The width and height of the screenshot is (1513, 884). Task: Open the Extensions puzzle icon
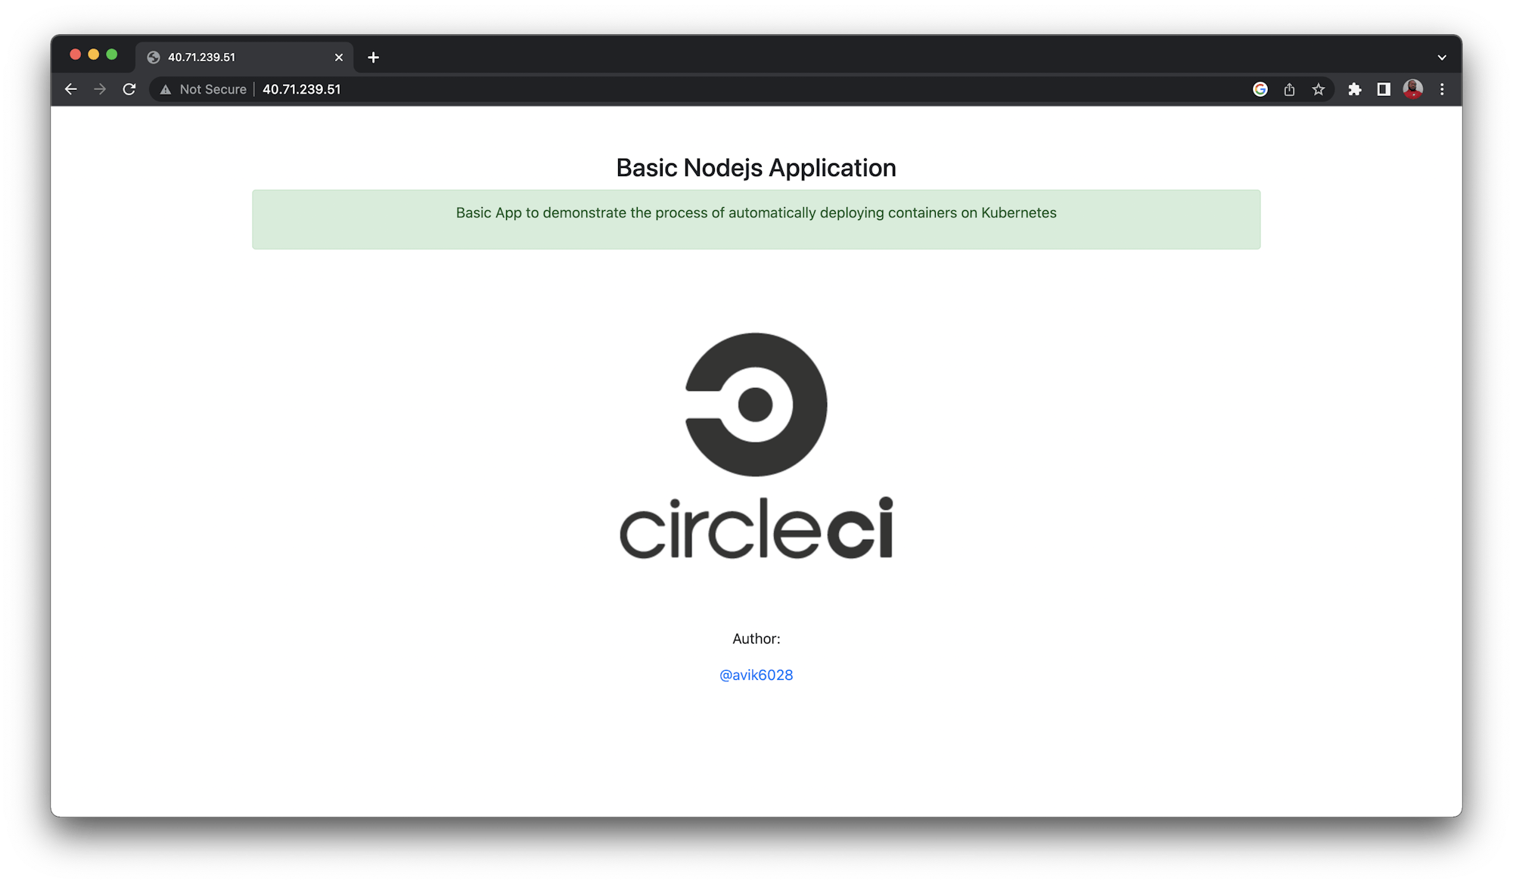coord(1354,89)
